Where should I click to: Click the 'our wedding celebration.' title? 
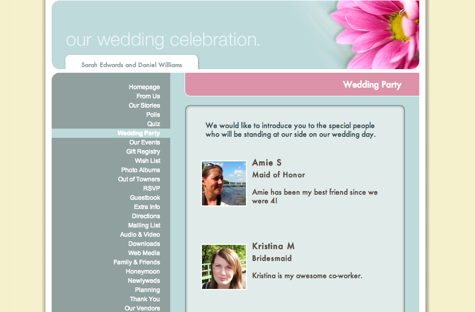click(x=163, y=40)
